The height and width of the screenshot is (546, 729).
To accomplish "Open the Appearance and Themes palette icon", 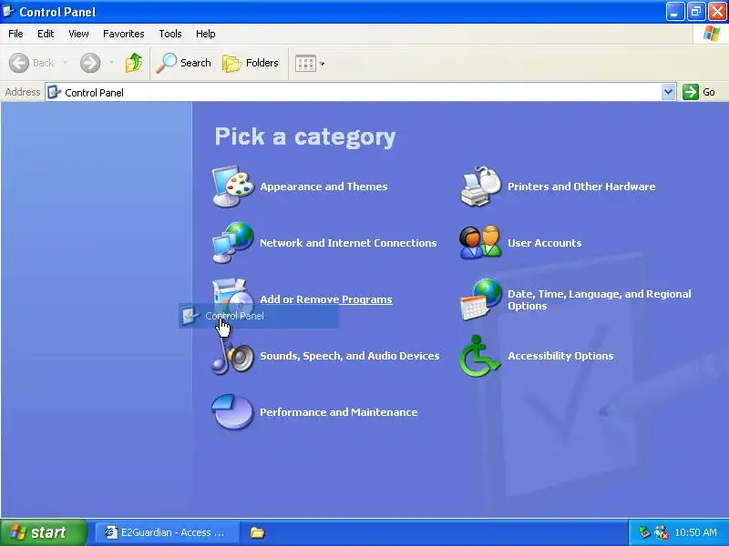I will 233,187.
